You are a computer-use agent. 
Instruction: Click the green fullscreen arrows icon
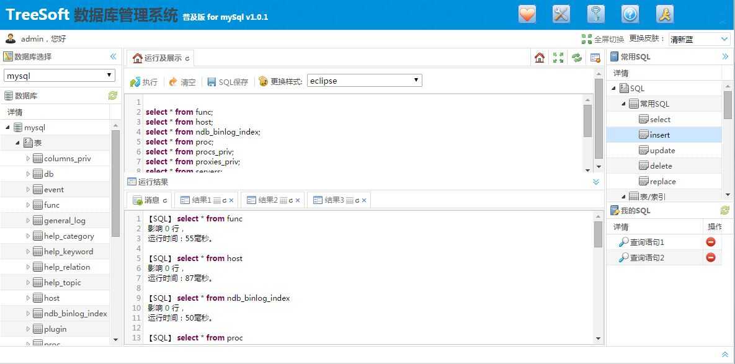pos(558,58)
